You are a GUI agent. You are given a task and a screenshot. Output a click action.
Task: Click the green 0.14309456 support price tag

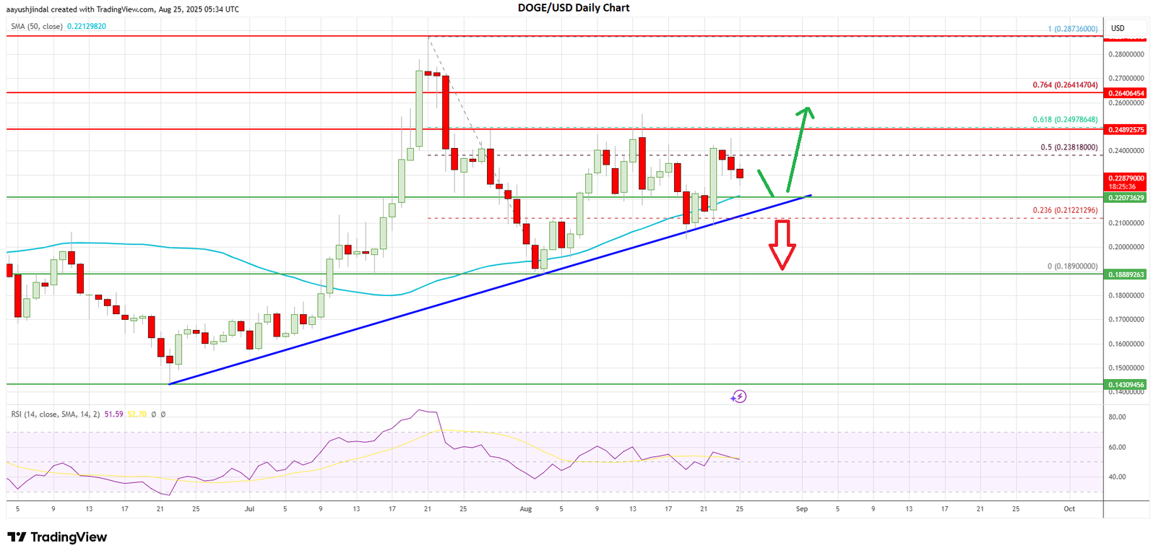click(x=1126, y=385)
